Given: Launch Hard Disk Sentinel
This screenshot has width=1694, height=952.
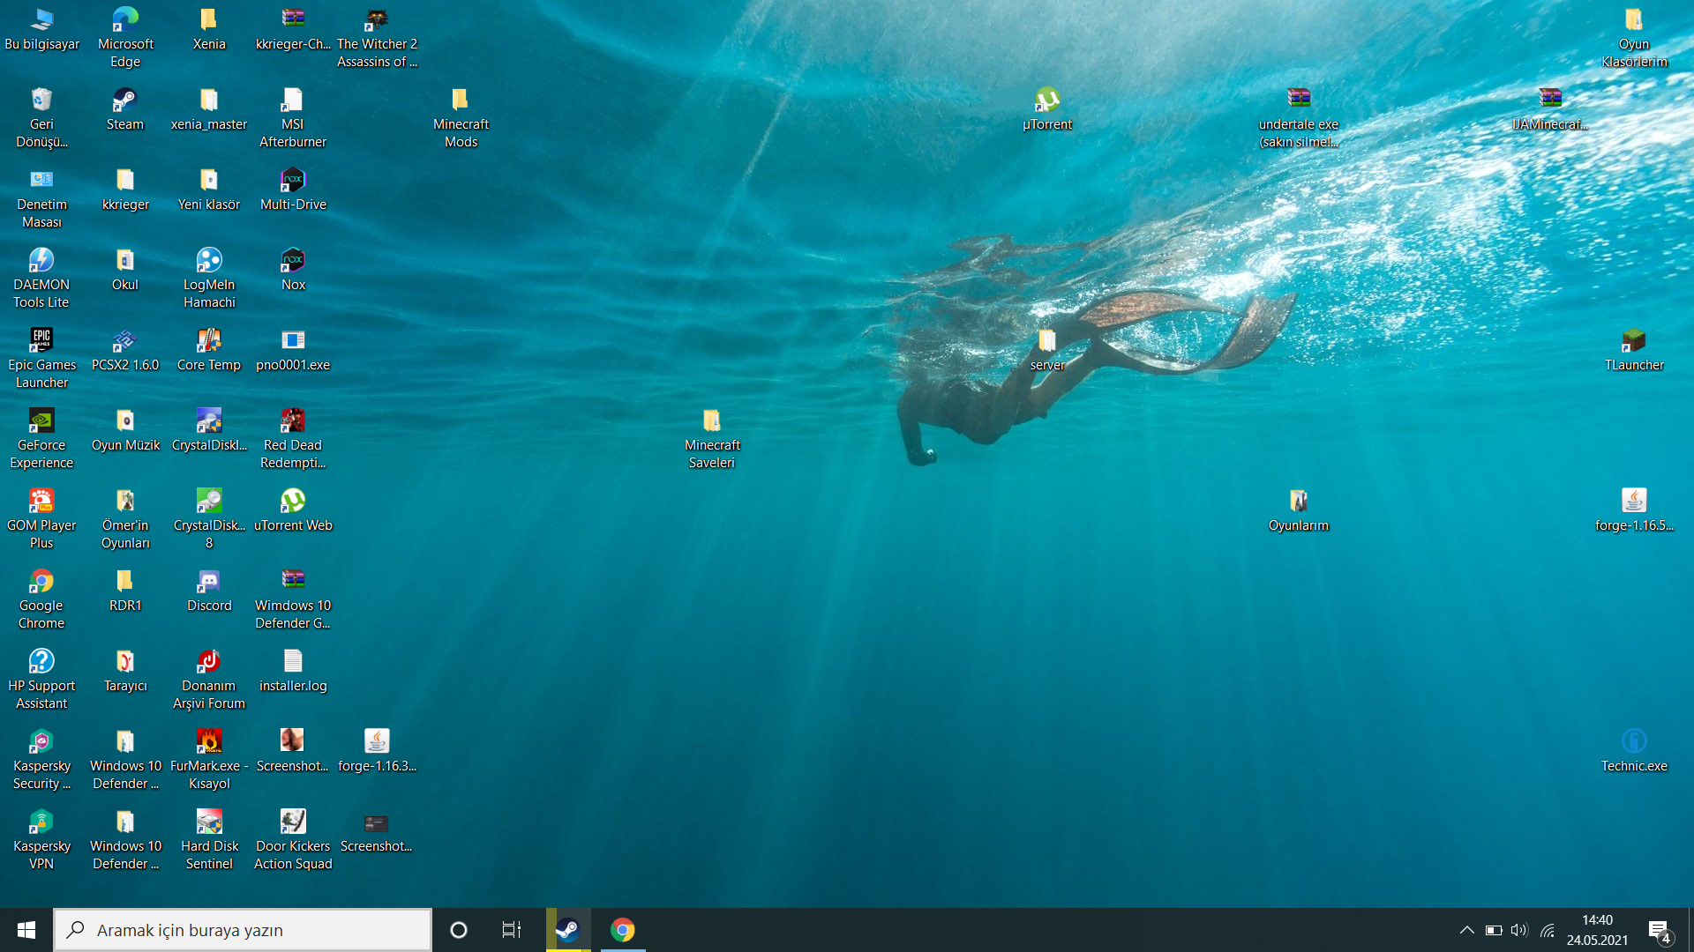Looking at the screenshot, I should 209,839.
